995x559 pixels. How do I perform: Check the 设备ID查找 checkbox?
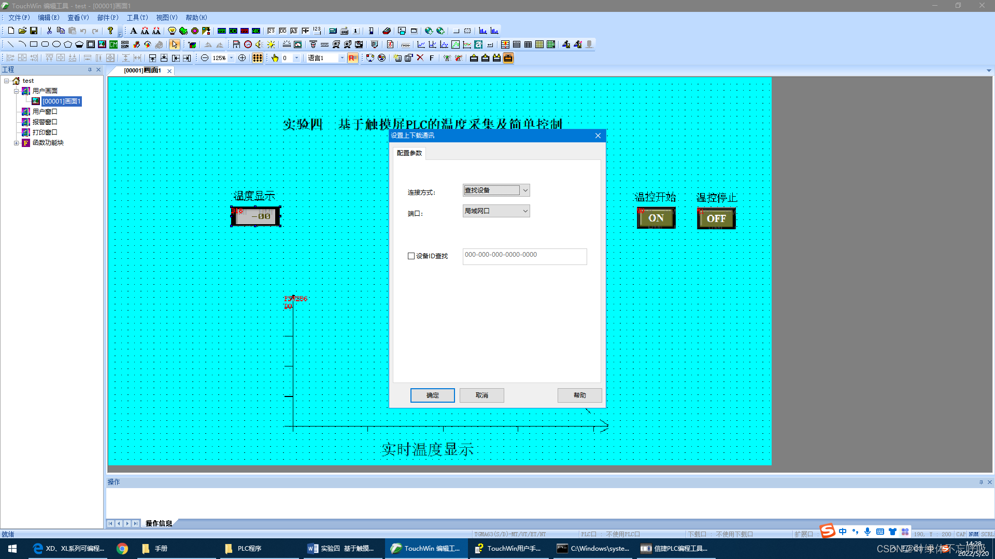coord(411,256)
